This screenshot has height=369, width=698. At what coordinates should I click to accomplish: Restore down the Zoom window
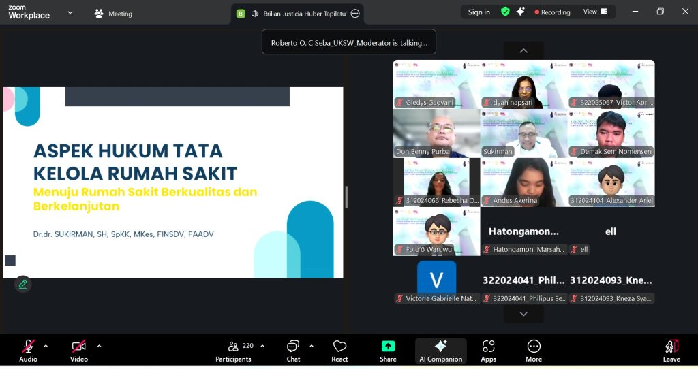660,12
